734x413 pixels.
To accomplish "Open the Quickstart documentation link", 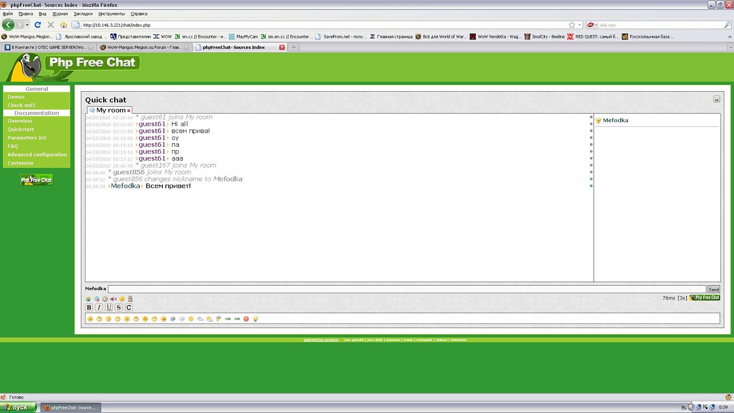I will 21,130.
